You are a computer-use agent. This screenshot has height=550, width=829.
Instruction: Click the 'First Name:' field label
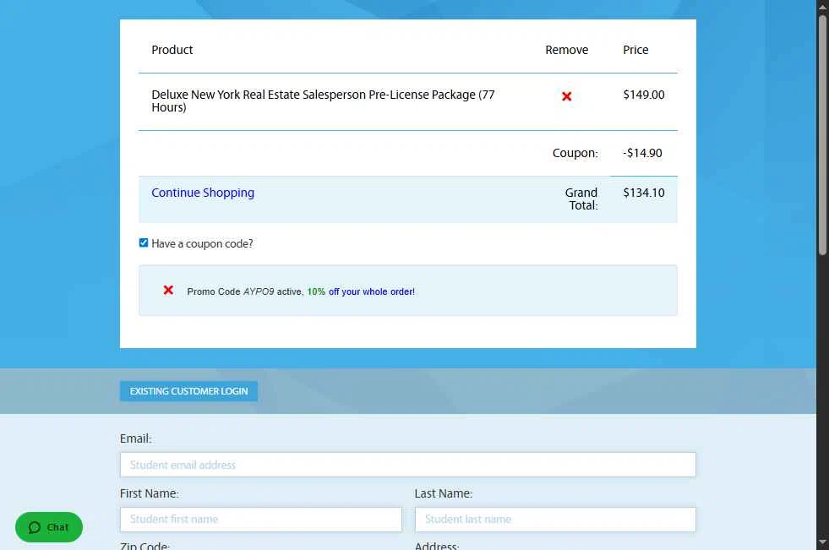(x=149, y=493)
